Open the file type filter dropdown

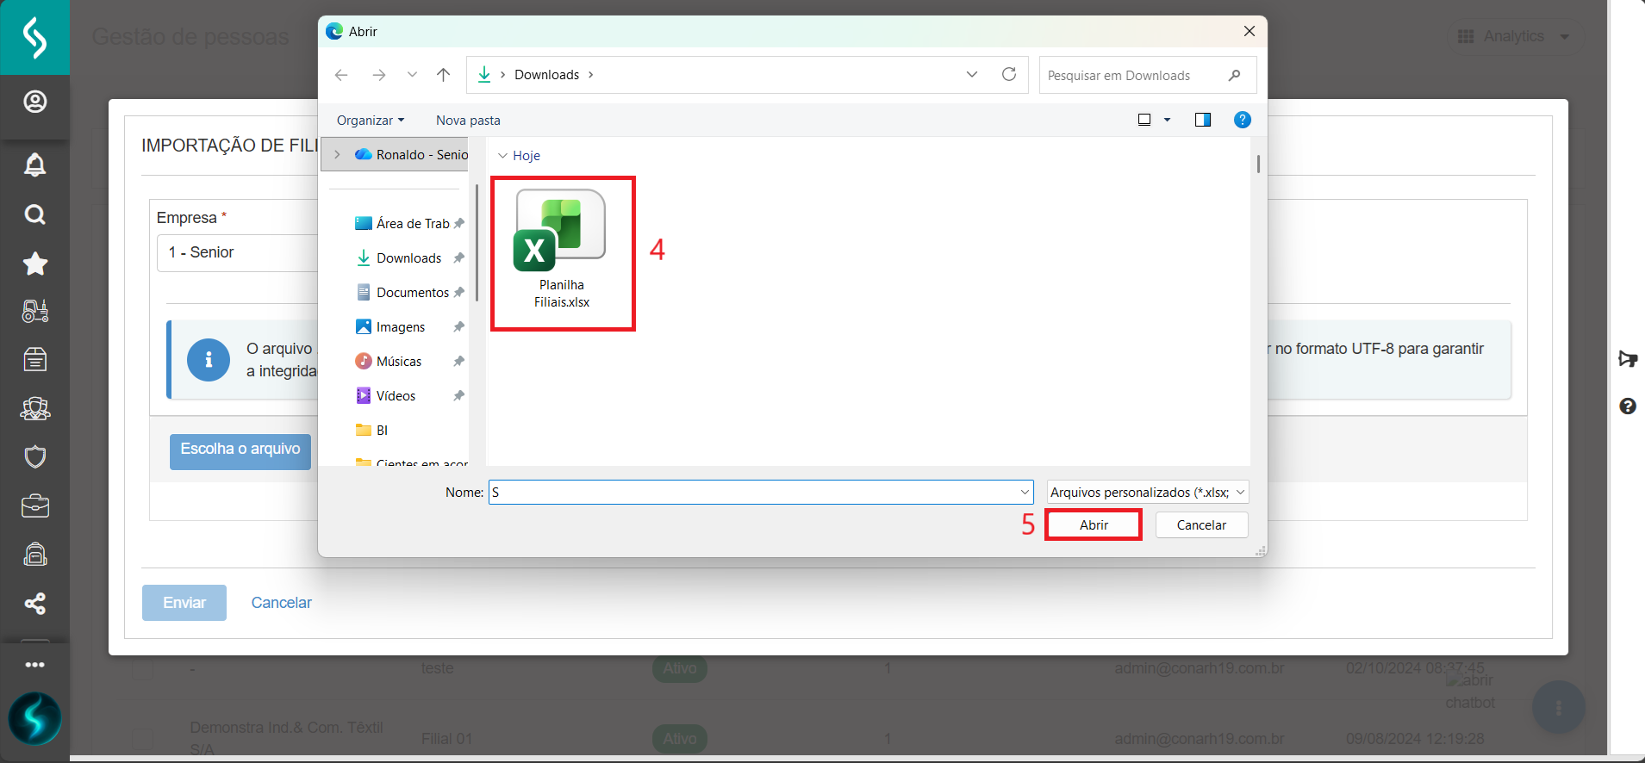1147,493
